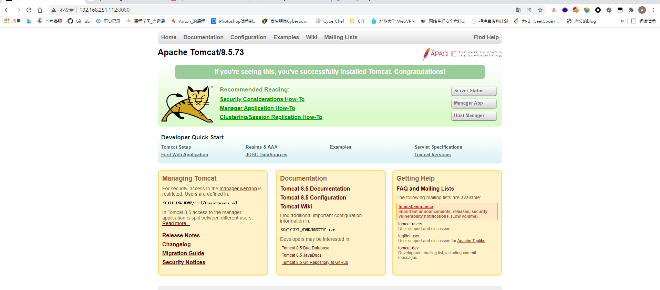660x290 pixels.
Task: Open the colorful bowl extension icon
Action: pos(587,10)
